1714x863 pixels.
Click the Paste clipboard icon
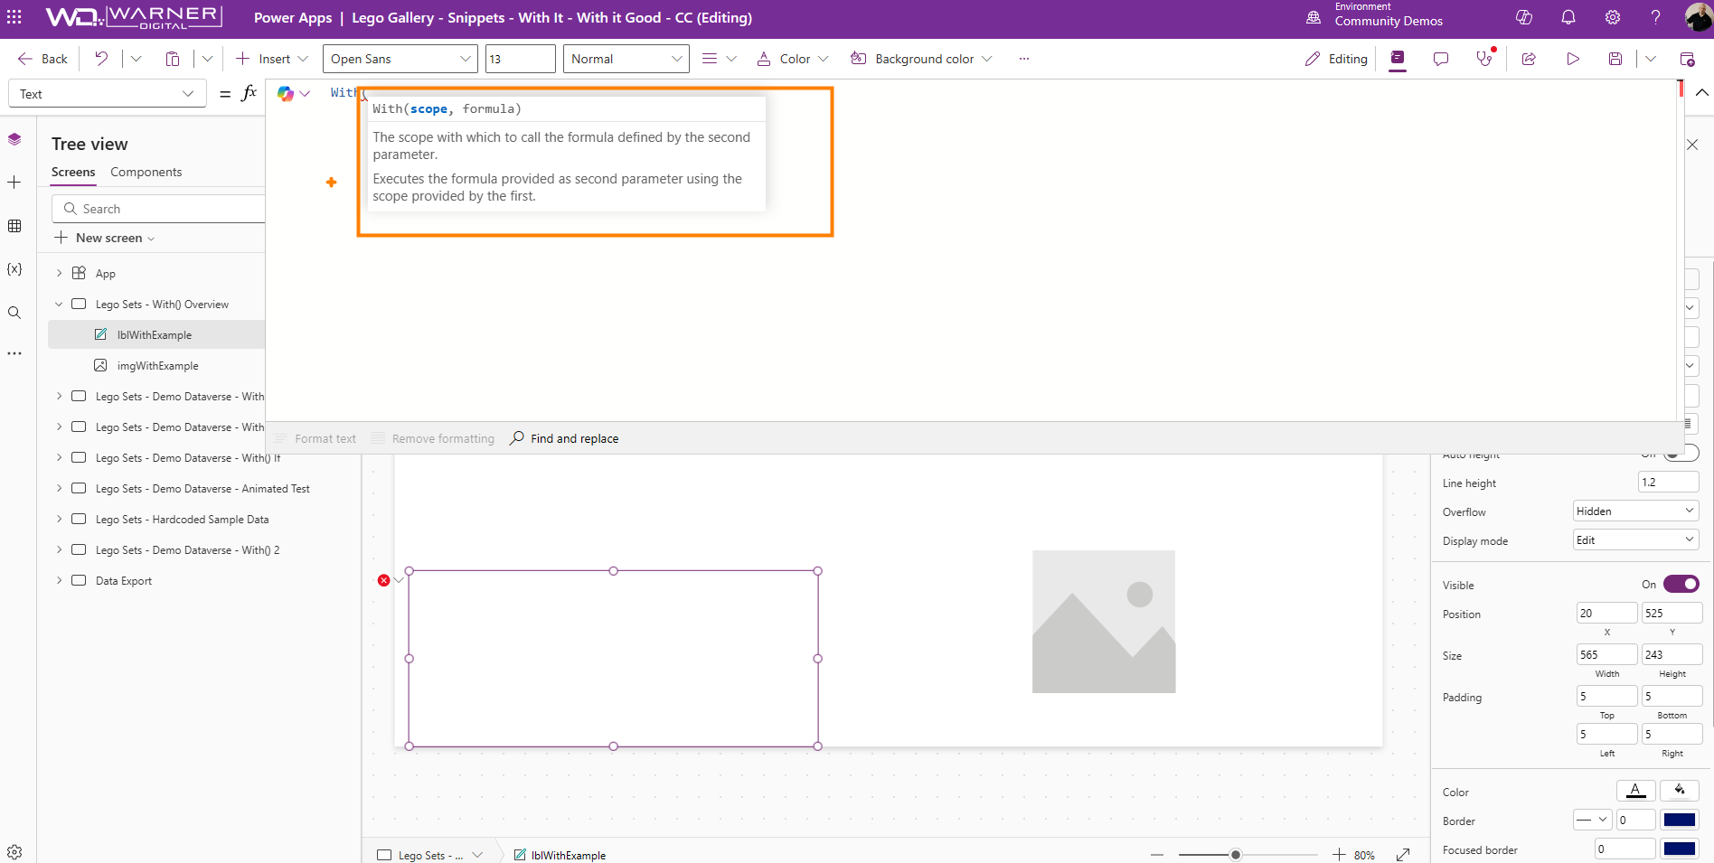pyautogui.click(x=173, y=59)
